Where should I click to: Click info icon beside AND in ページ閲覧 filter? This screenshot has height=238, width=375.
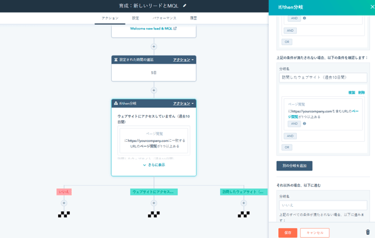304,124
